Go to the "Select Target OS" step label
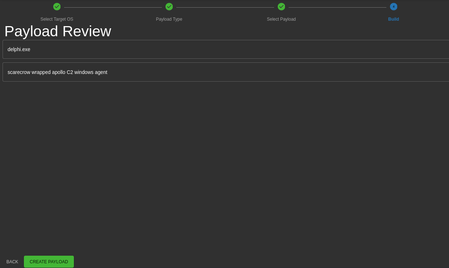The image size is (449, 268). coord(57,19)
